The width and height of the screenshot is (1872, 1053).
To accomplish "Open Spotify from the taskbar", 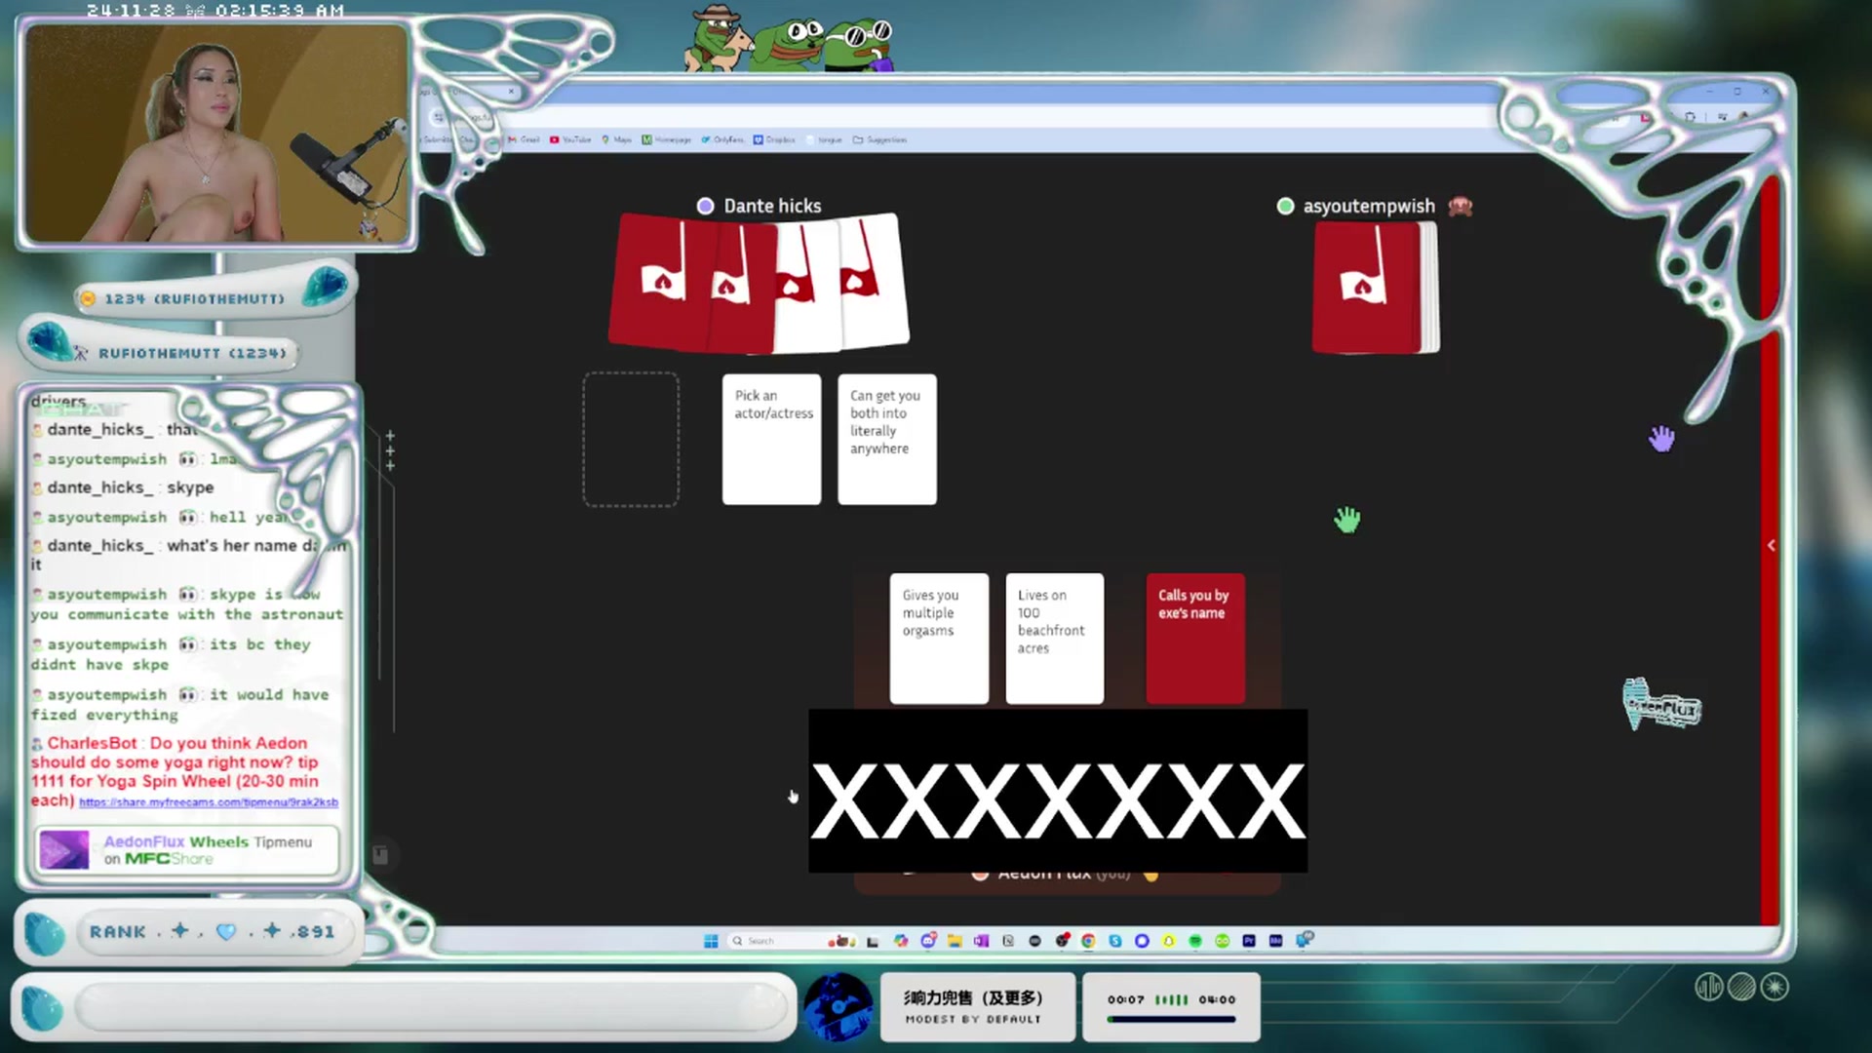I will [1195, 941].
